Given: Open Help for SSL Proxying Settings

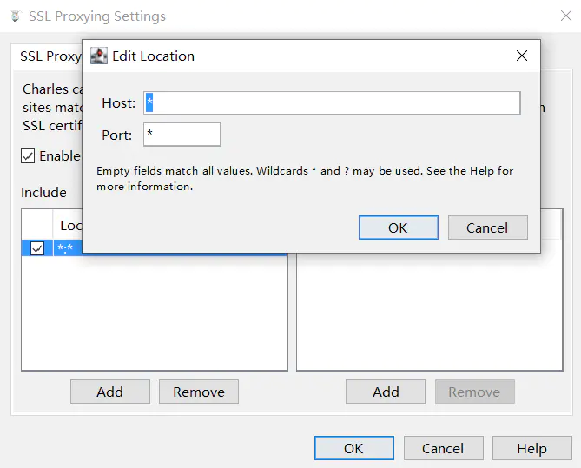Looking at the screenshot, I should point(531,448).
